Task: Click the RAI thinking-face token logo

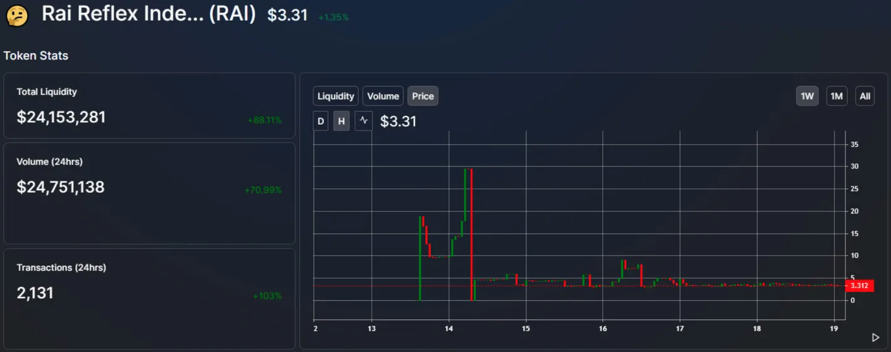Action: [17, 16]
